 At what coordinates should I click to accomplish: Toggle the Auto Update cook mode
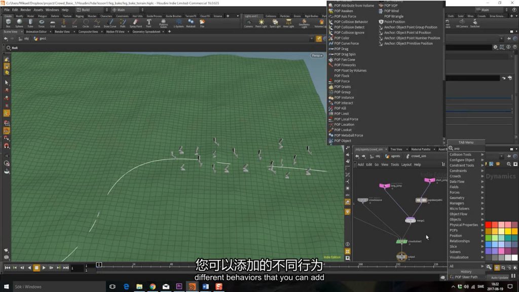click(x=499, y=277)
